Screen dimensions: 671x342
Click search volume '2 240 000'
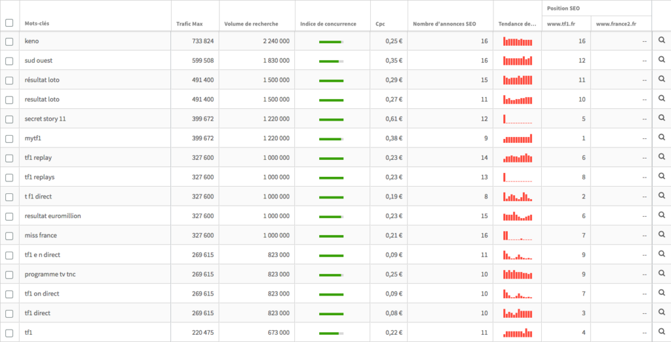pos(276,41)
